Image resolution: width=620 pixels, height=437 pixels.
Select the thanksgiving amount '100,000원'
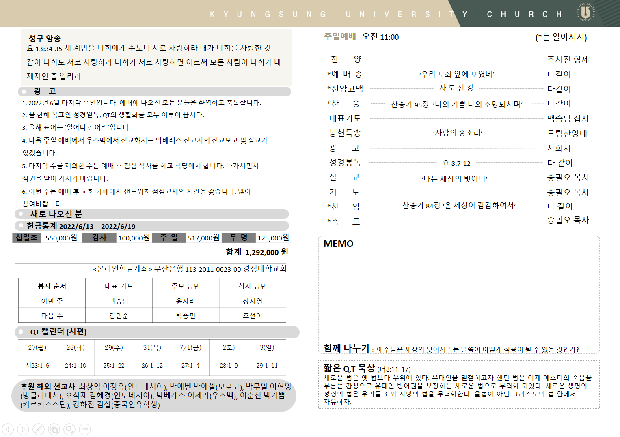coord(134,238)
